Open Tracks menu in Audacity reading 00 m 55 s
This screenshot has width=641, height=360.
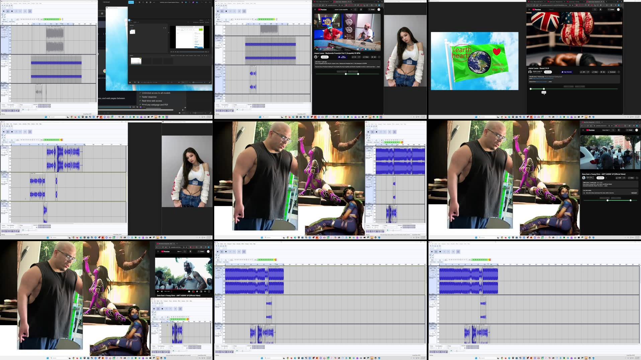[20, 124]
